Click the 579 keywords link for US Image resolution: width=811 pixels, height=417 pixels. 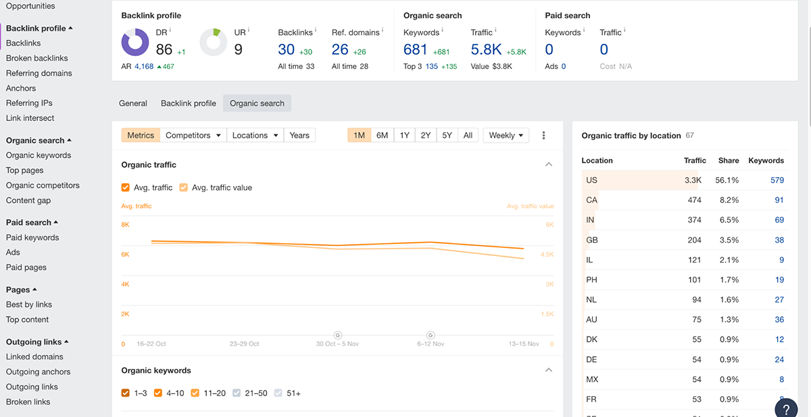click(x=777, y=180)
